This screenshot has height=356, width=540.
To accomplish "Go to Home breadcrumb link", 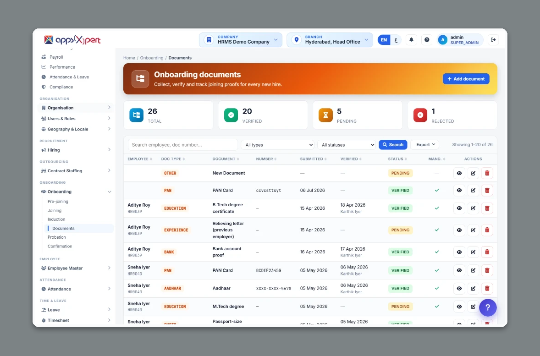I will click(129, 58).
